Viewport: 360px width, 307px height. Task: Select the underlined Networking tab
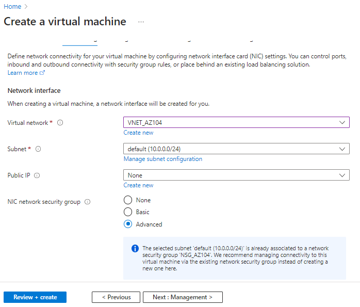80,43
